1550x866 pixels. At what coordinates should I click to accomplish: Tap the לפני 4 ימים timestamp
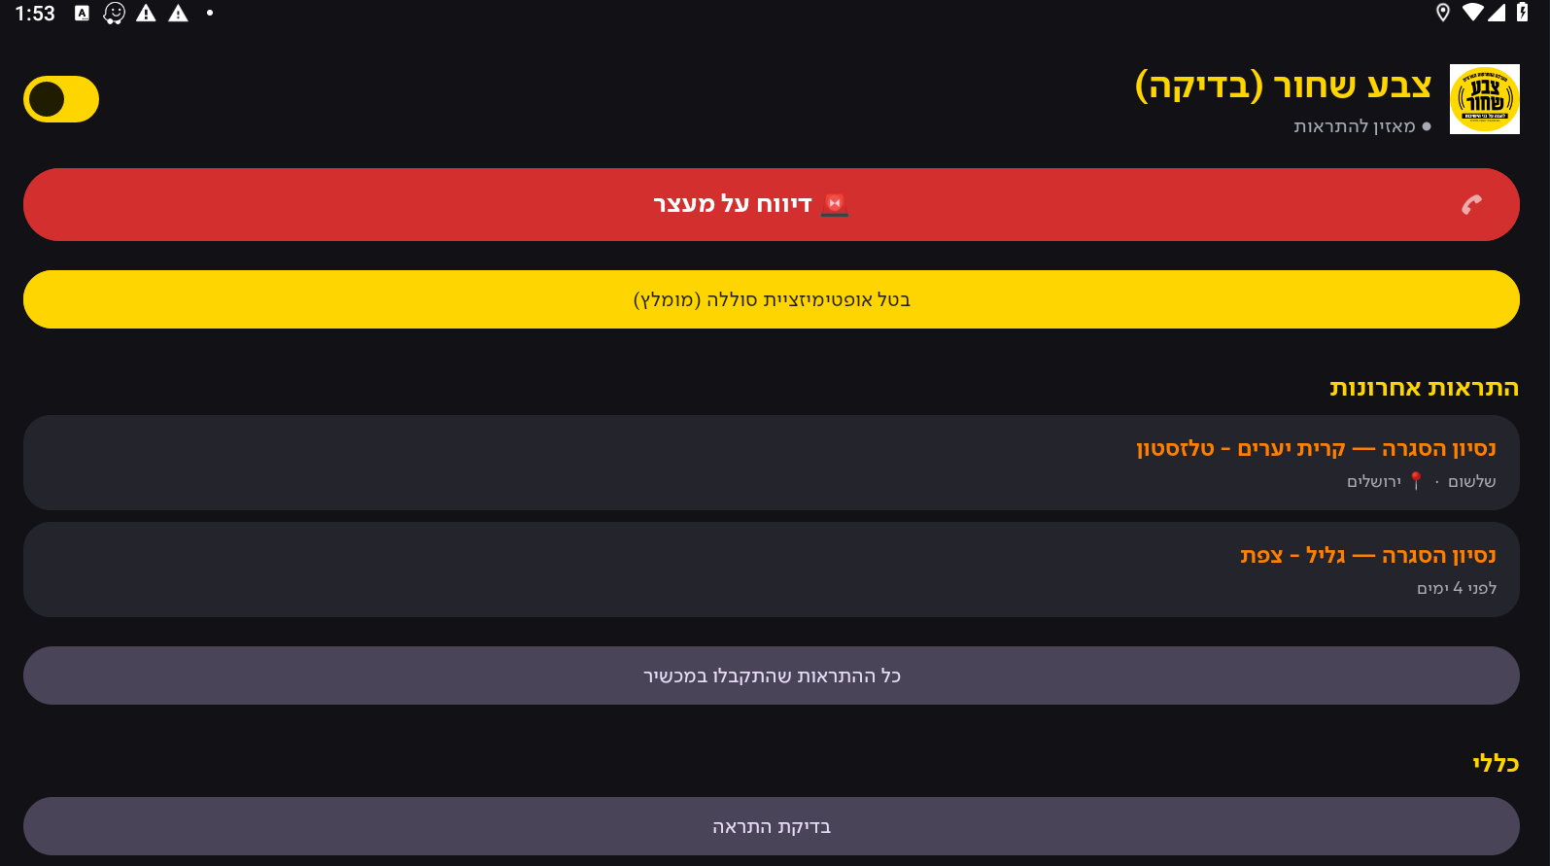click(x=1457, y=588)
